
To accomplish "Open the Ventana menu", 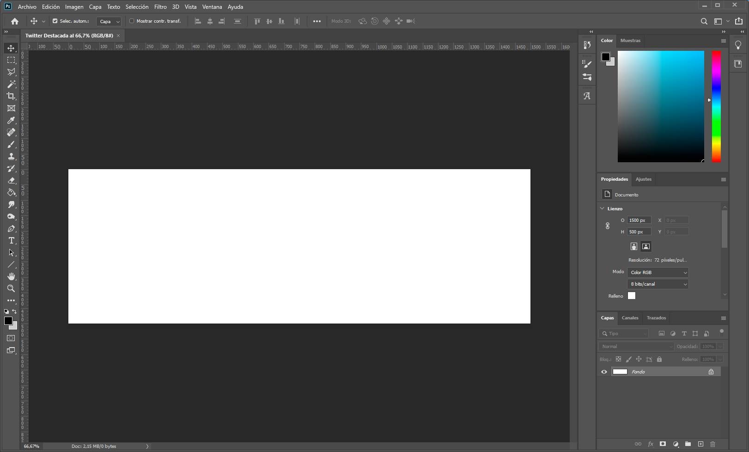I will (212, 7).
